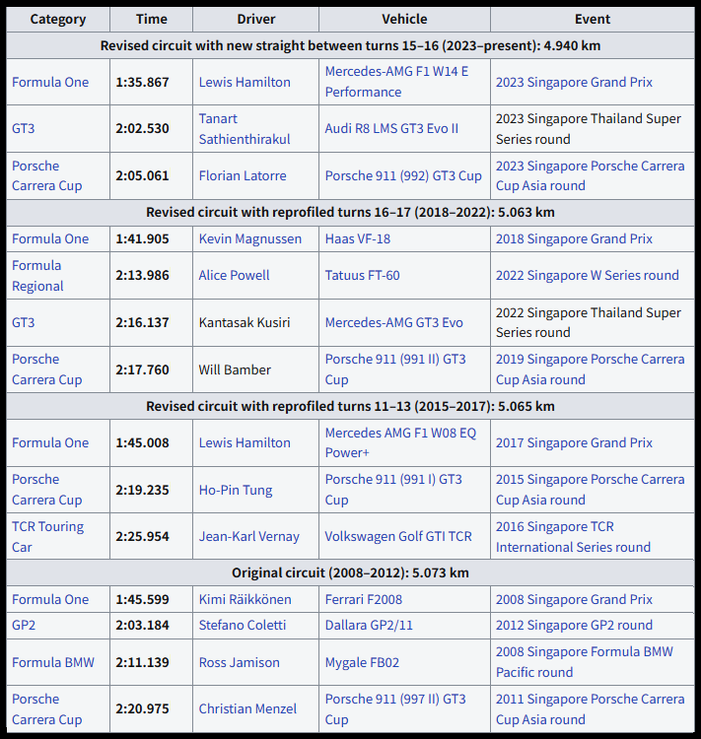Open 2011 Singapore Porsche Carrera Cup Asia round
The height and width of the screenshot is (739, 701).
pyautogui.click(x=590, y=708)
